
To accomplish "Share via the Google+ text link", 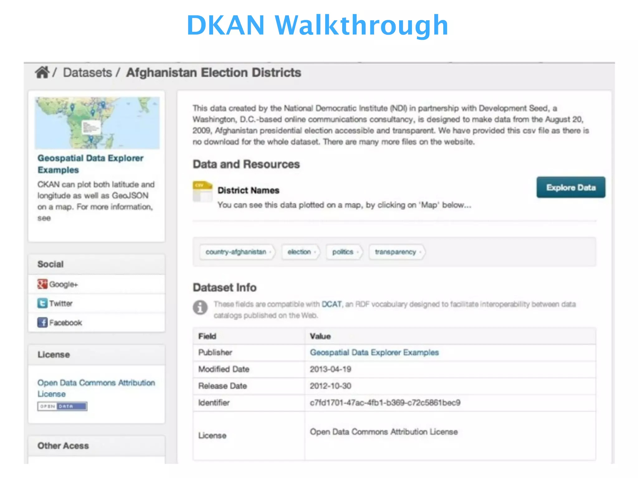I will 64,284.
